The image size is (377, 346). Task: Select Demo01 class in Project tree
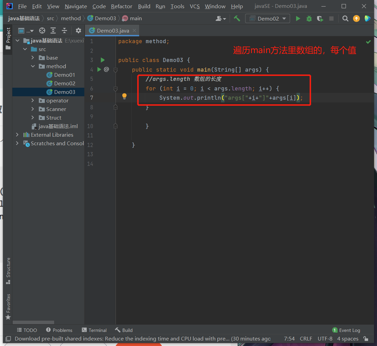click(61, 75)
